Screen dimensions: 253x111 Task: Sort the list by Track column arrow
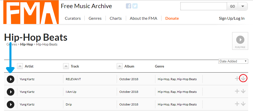tap(66, 66)
